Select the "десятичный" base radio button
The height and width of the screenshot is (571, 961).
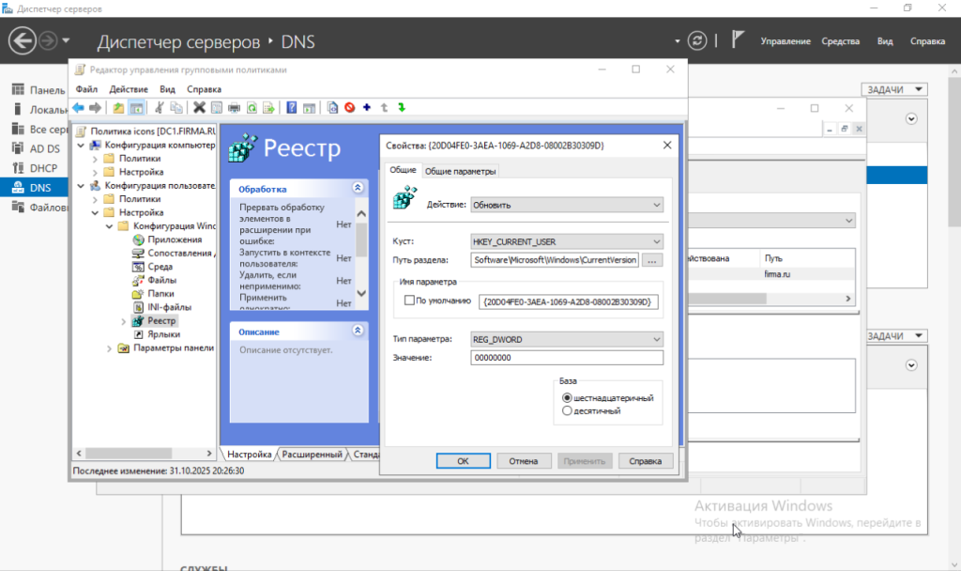coord(567,410)
